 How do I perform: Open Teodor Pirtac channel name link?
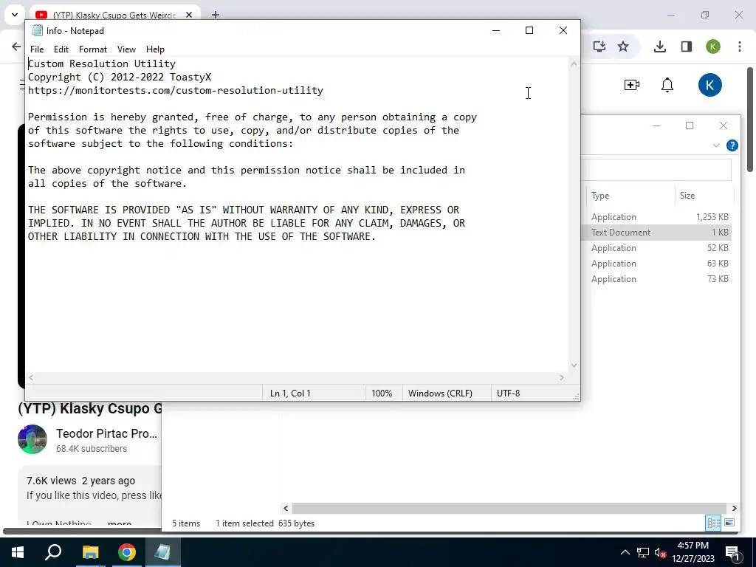point(106,433)
